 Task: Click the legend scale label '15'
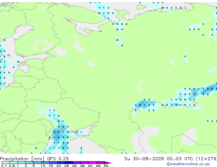[51, 166]
